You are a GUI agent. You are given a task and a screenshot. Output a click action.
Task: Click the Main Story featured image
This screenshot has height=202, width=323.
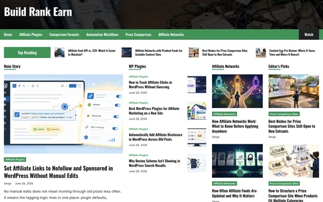(64, 114)
